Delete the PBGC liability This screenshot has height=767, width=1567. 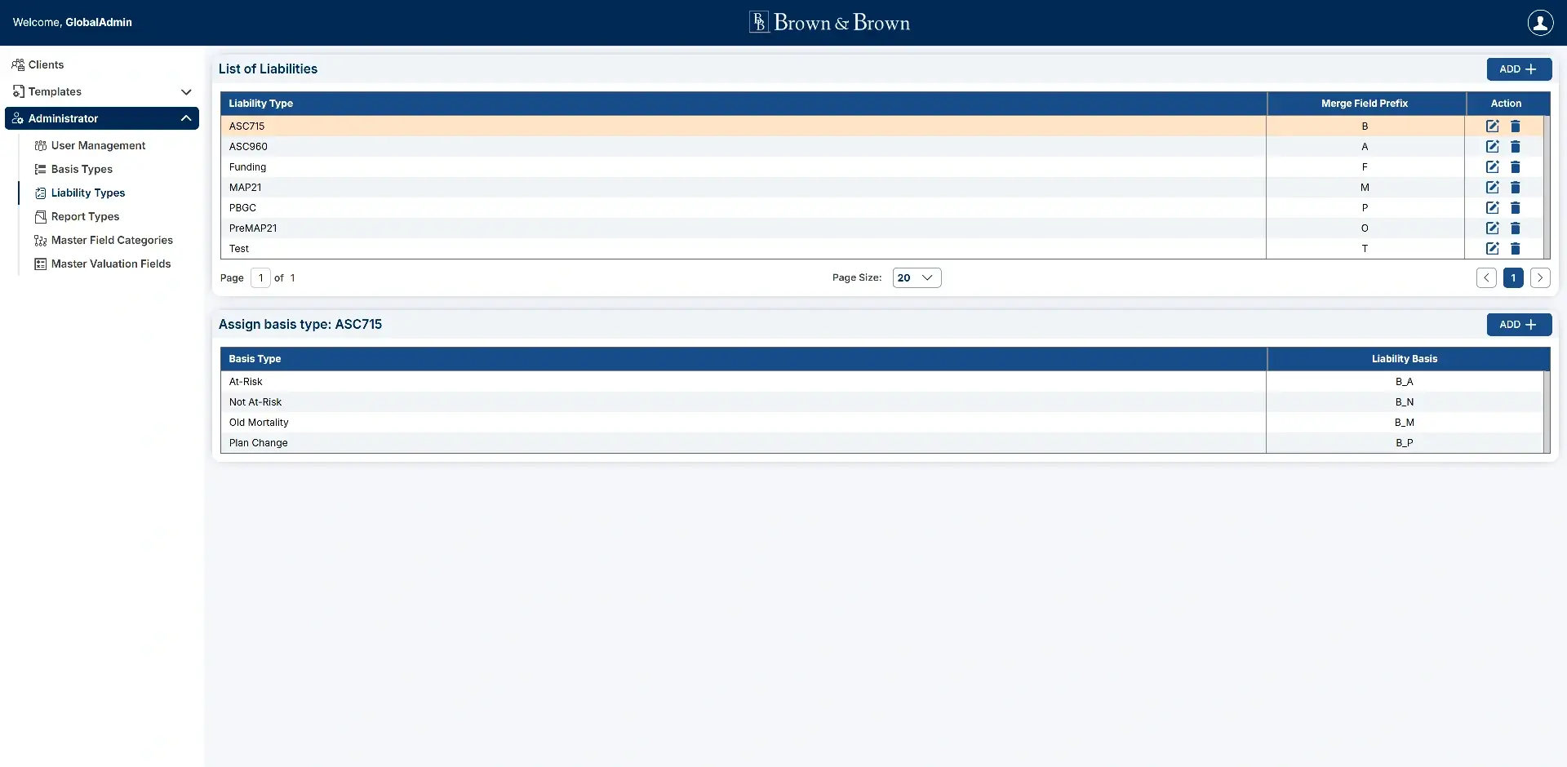point(1516,207)
